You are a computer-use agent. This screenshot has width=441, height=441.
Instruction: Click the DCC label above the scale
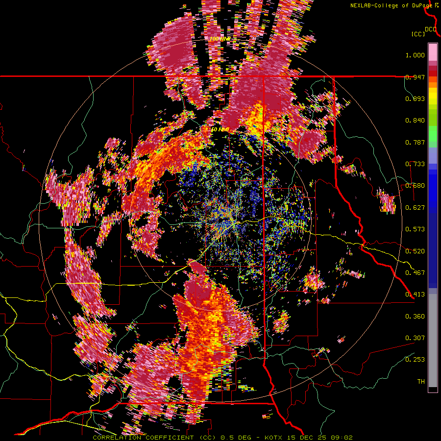point(431,29)
